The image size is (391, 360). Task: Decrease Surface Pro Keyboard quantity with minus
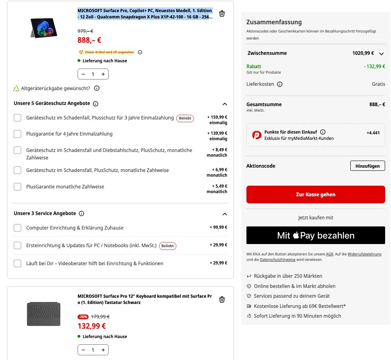point(83,350)
